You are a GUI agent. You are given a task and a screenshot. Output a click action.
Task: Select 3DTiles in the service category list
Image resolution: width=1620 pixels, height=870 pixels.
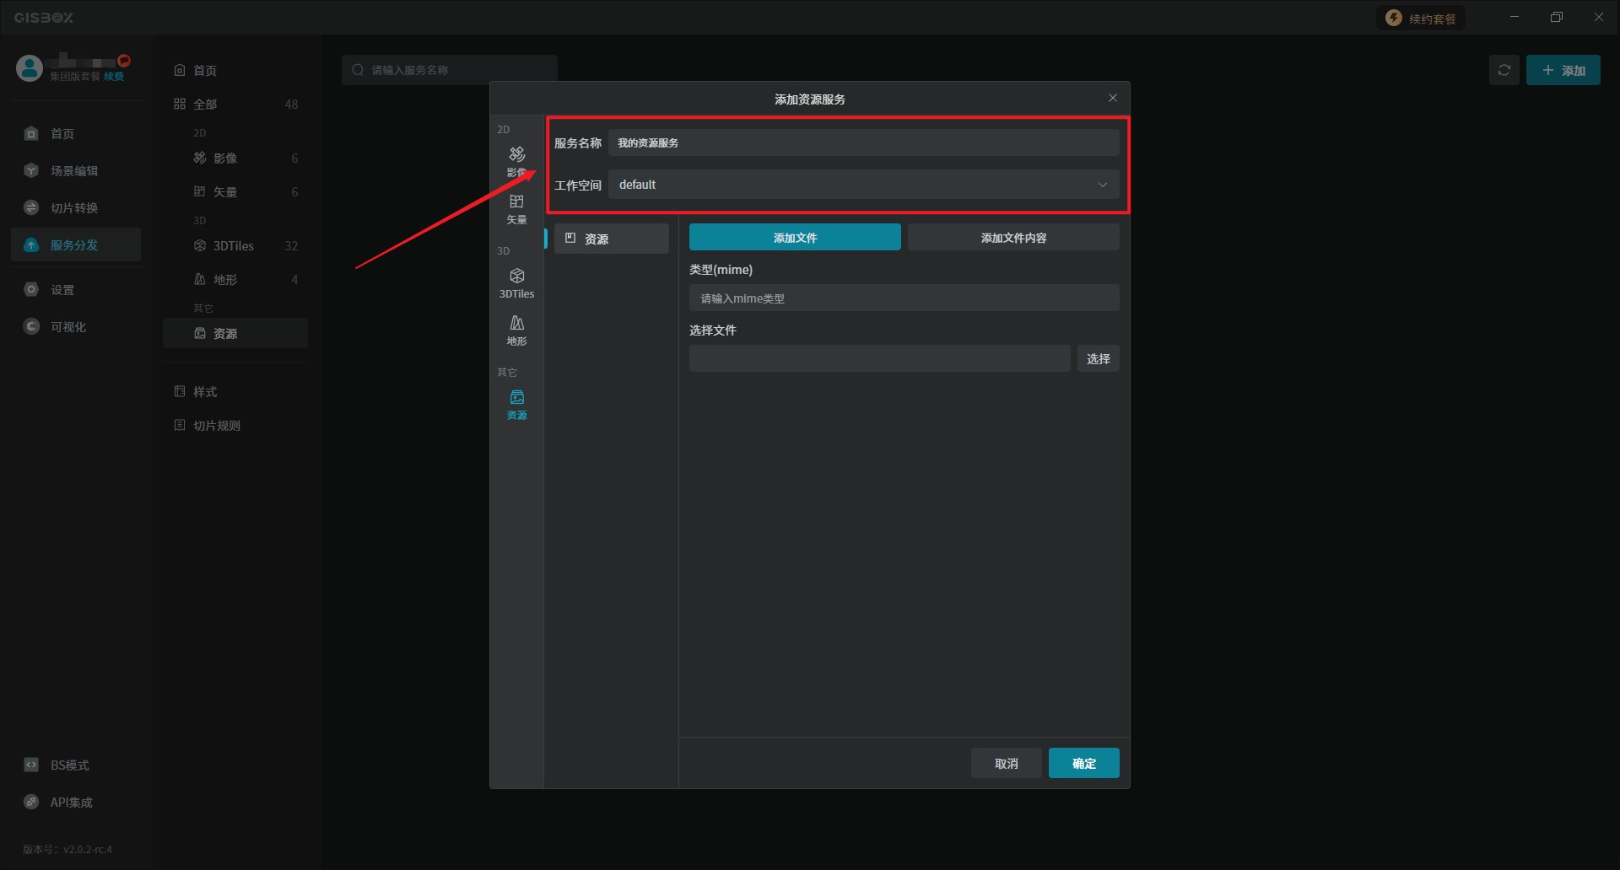click(x=234, y=246)
